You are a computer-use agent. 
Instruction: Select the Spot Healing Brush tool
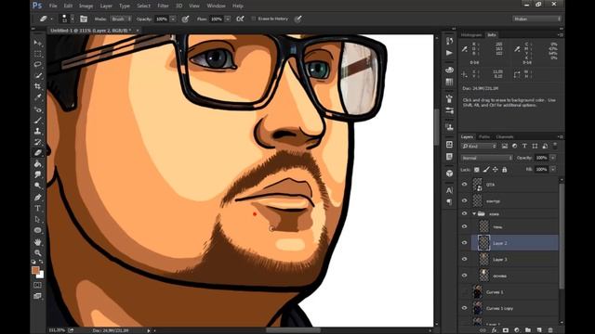coord(37,109)
